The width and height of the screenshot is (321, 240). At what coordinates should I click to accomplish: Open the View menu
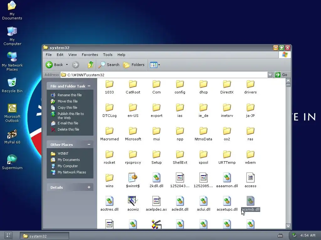(x=72, y=55)
